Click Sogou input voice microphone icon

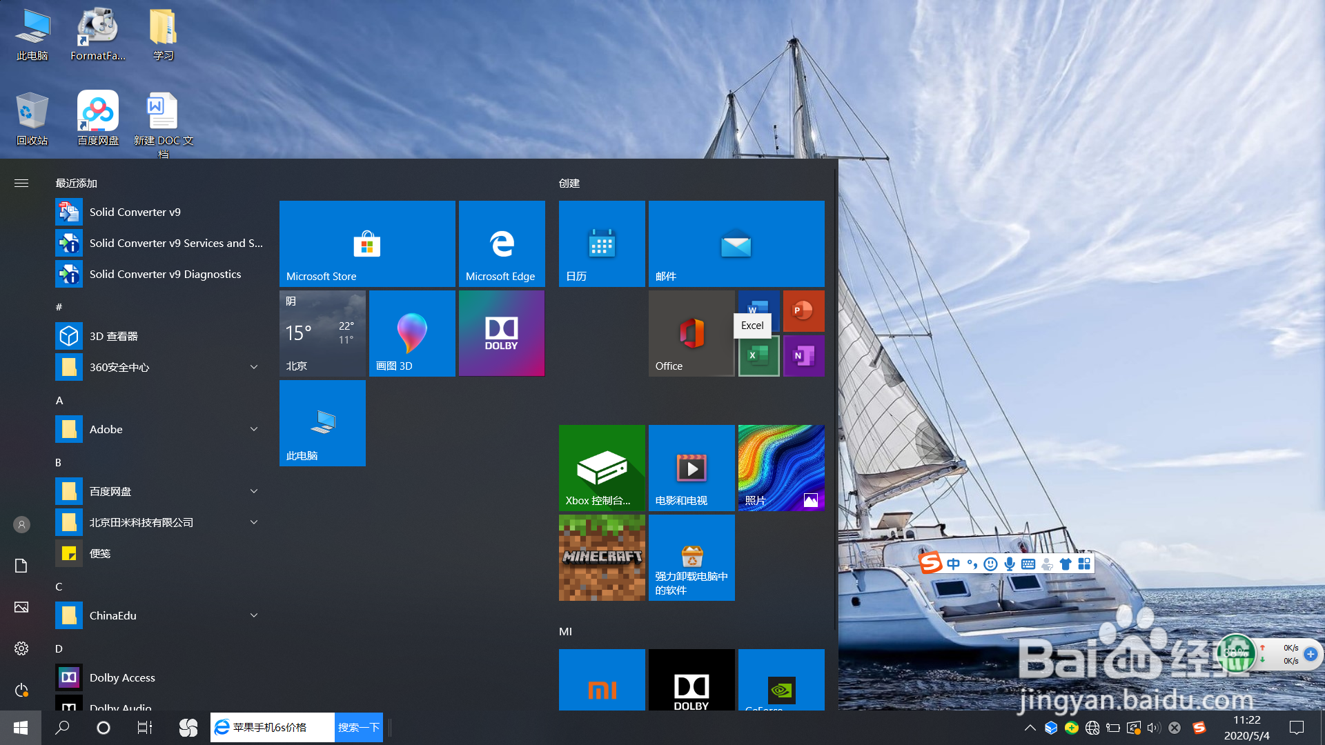click(1010, 564)
